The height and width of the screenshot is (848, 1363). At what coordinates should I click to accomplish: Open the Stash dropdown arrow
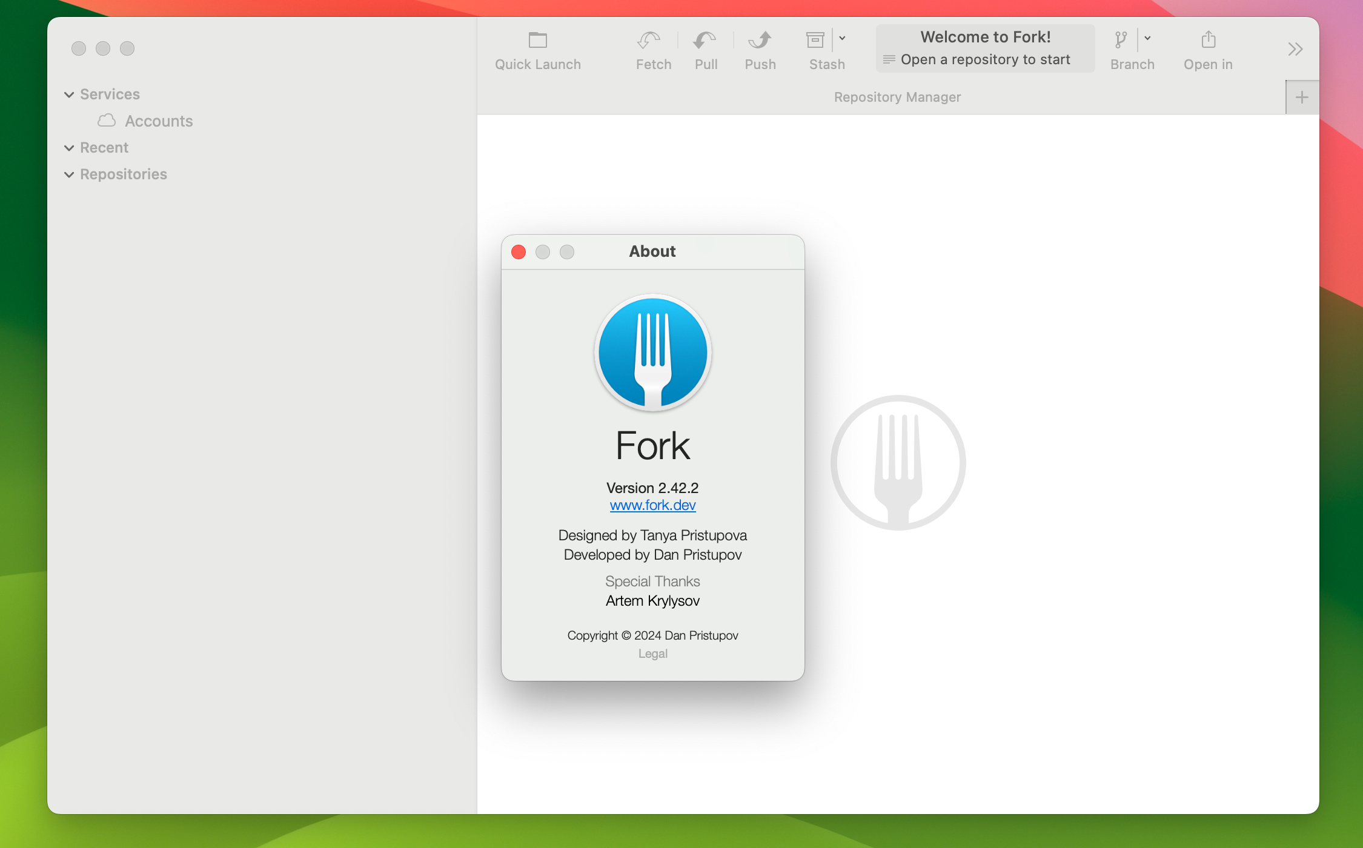click(842, 38)
